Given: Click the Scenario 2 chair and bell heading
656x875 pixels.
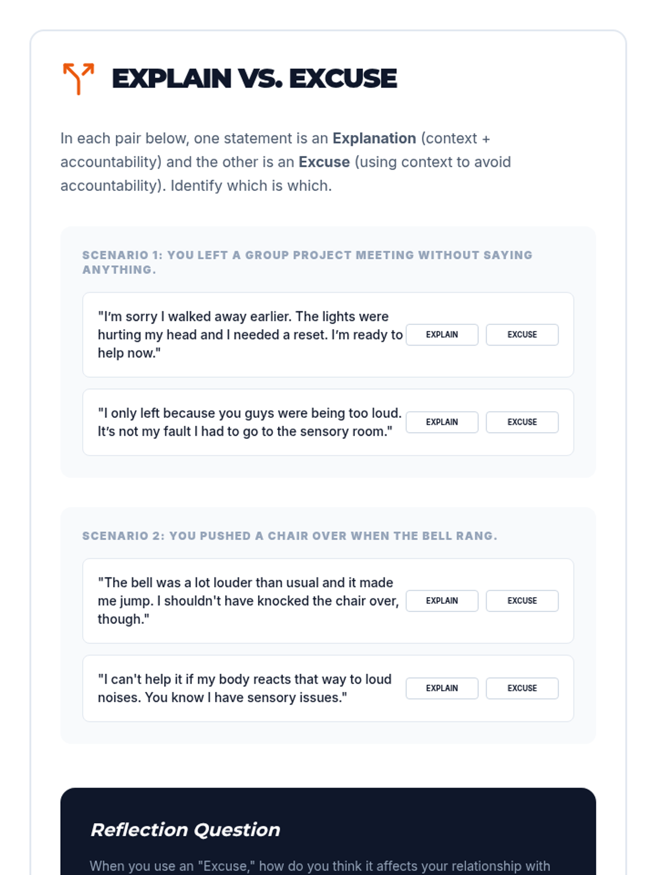Looking at the screenshot, I should point(290,536).
